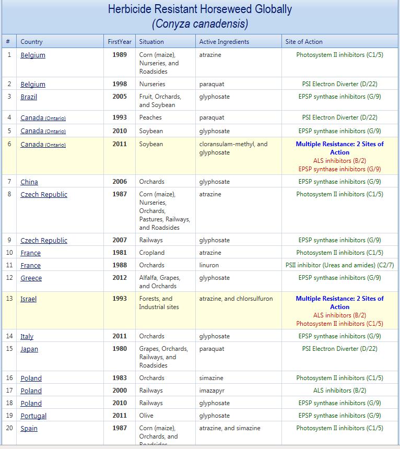400x449 pixels.
Task: Click the Peaches situation cell
Action: [150, 117]
